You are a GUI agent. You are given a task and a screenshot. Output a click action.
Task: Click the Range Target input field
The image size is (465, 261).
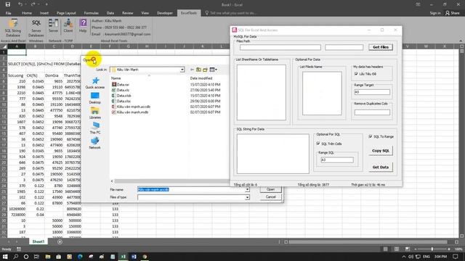pos(372,92)
